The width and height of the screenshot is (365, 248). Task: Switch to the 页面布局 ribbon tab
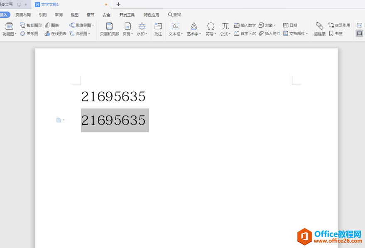[23, 15]
